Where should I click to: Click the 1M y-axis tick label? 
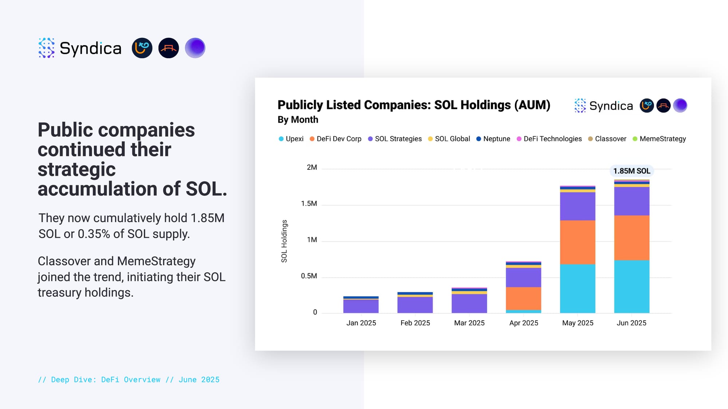coord(312,240)
